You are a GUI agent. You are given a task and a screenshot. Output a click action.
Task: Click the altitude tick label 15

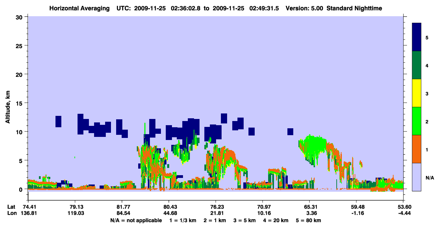(x=20, y=103)
